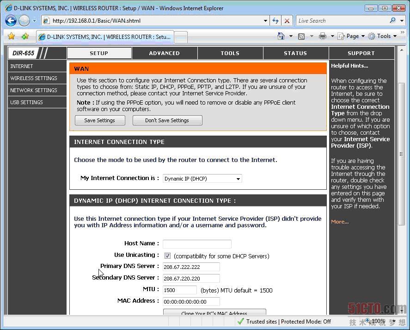410x330 pixels.
Task: Click the MTU value field
Action: (180, 290)
